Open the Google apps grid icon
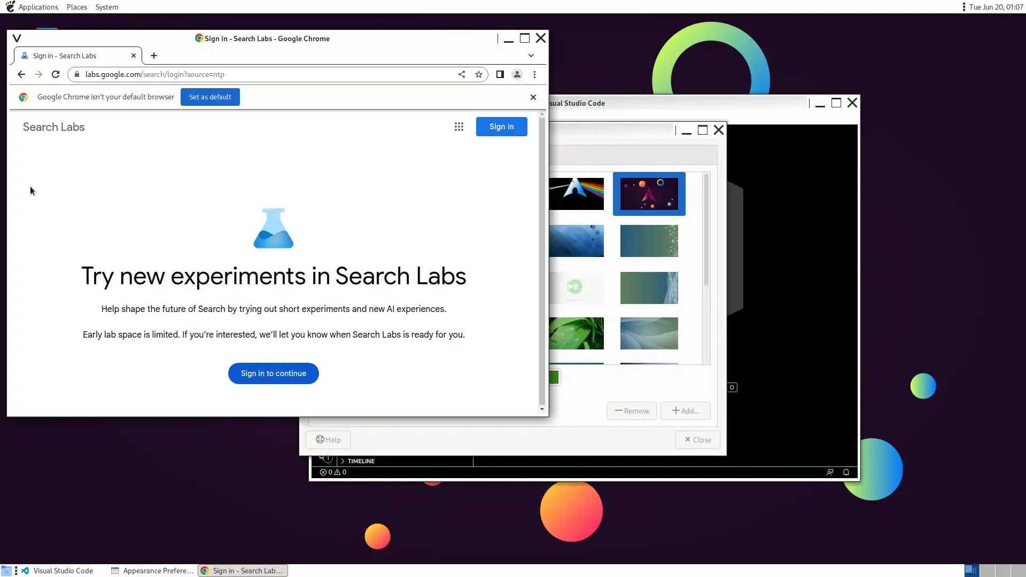Viewport: 1026px width, 577px height. coord(459,127)
